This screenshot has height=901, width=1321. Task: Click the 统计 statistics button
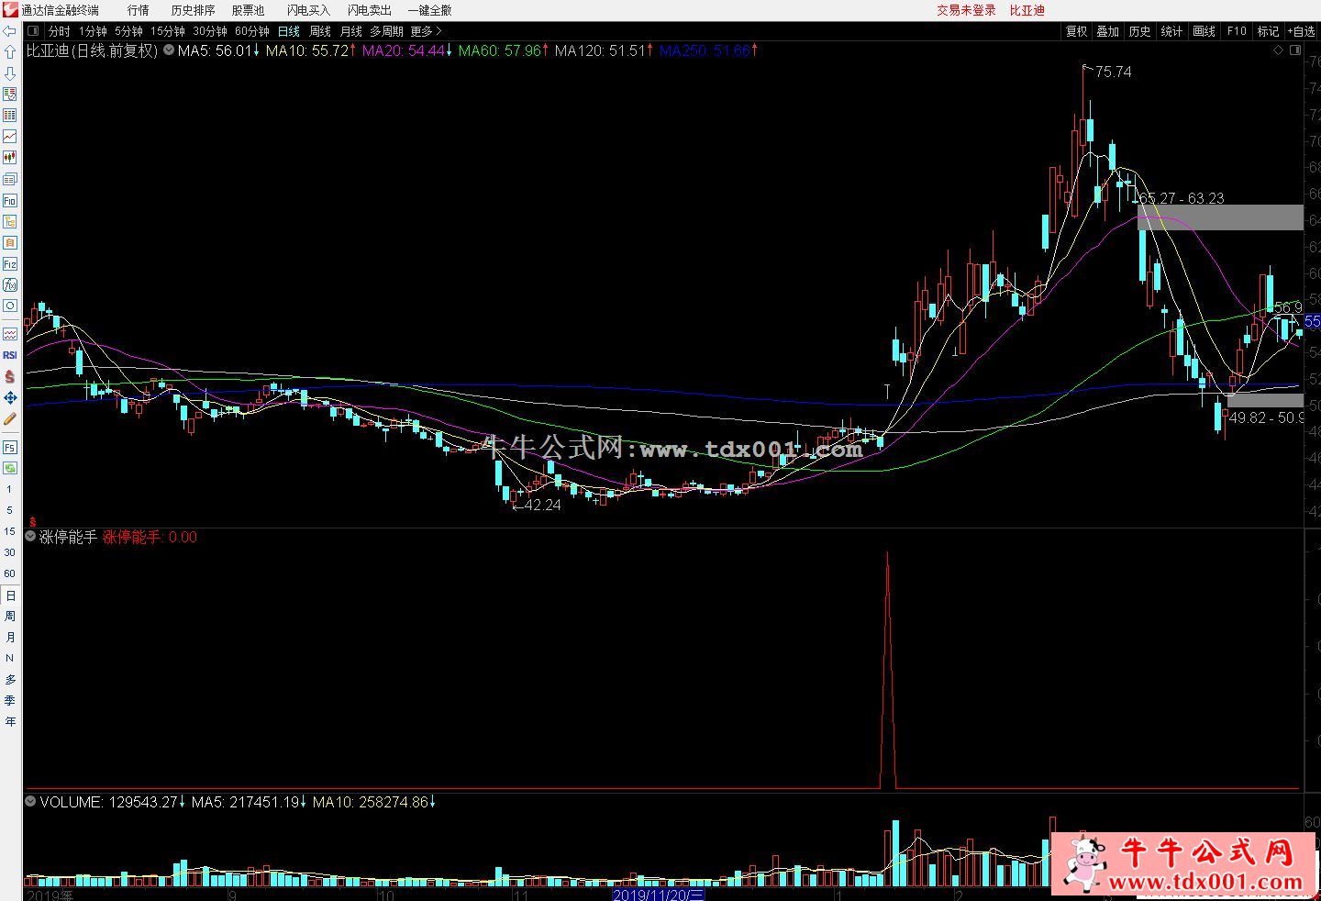1171,31
